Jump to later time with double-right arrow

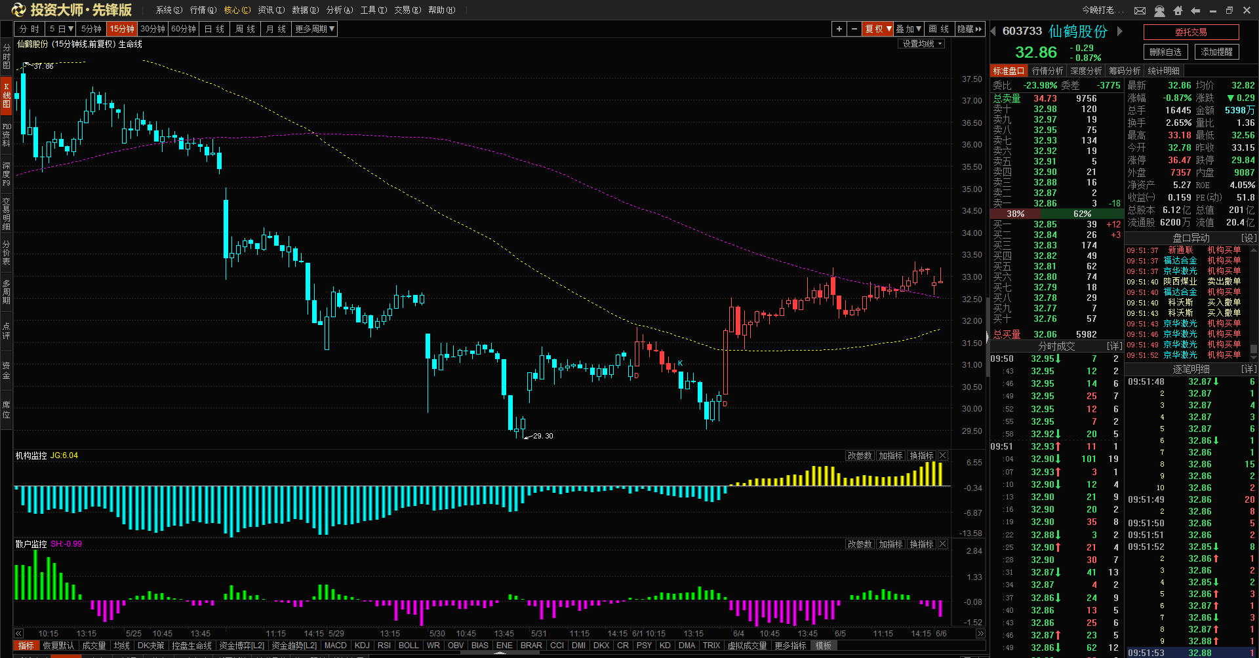tap(980, 634)
